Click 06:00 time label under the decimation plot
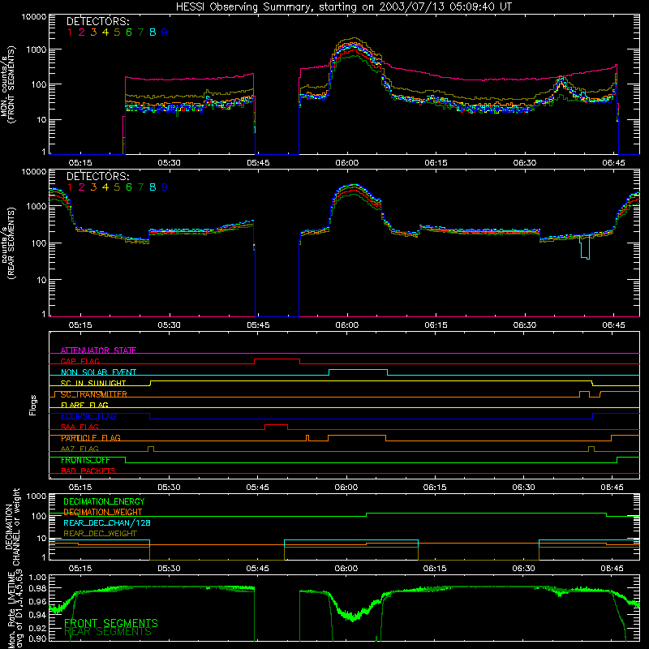This screenshot has width=649, height=649. click(x=346, y=569)
